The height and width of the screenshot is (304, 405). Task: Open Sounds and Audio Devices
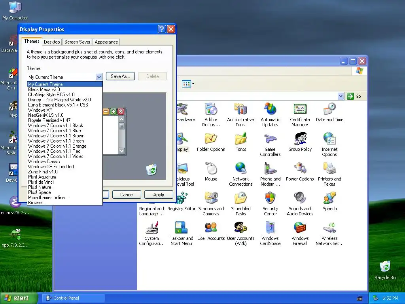pyautogui.click(x=300, y=204)
